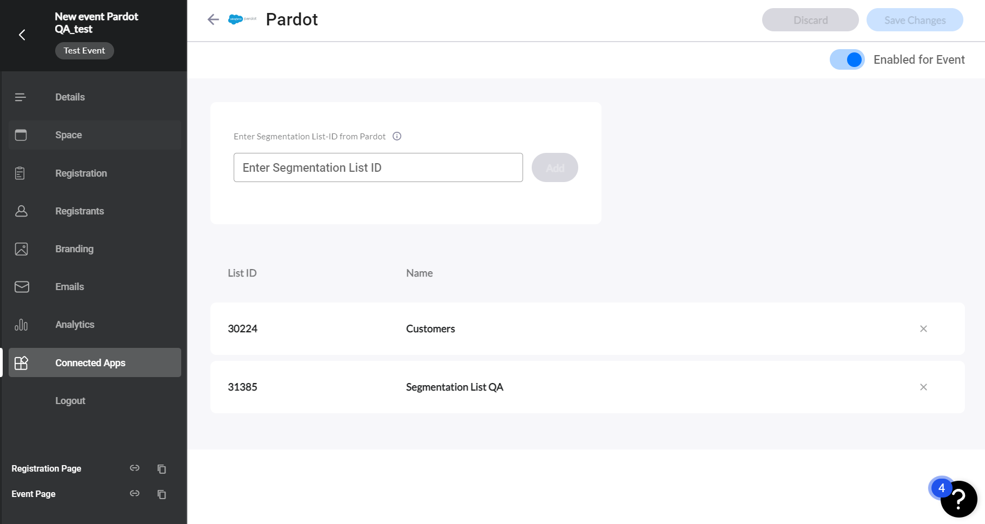985x524 pixels.
Task: Click Enter Segmentation List-ID from Pardot label
Action: pyautogui.click(x=309, y=136)
